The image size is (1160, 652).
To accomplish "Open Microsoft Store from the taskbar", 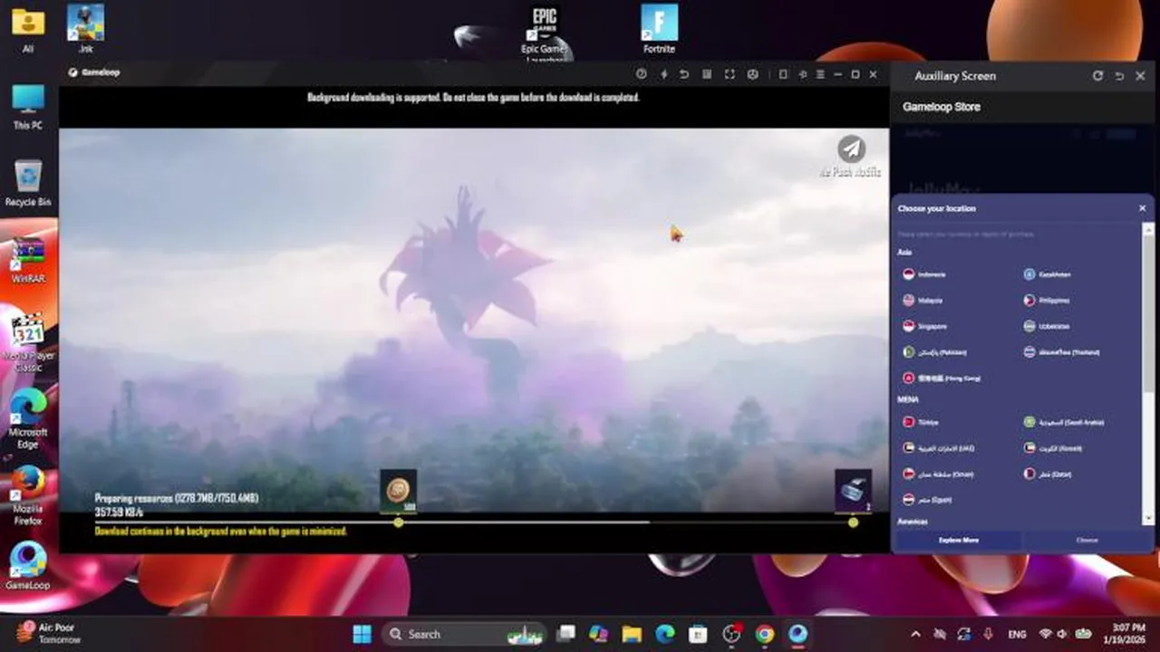I will [x=698, y=634].
